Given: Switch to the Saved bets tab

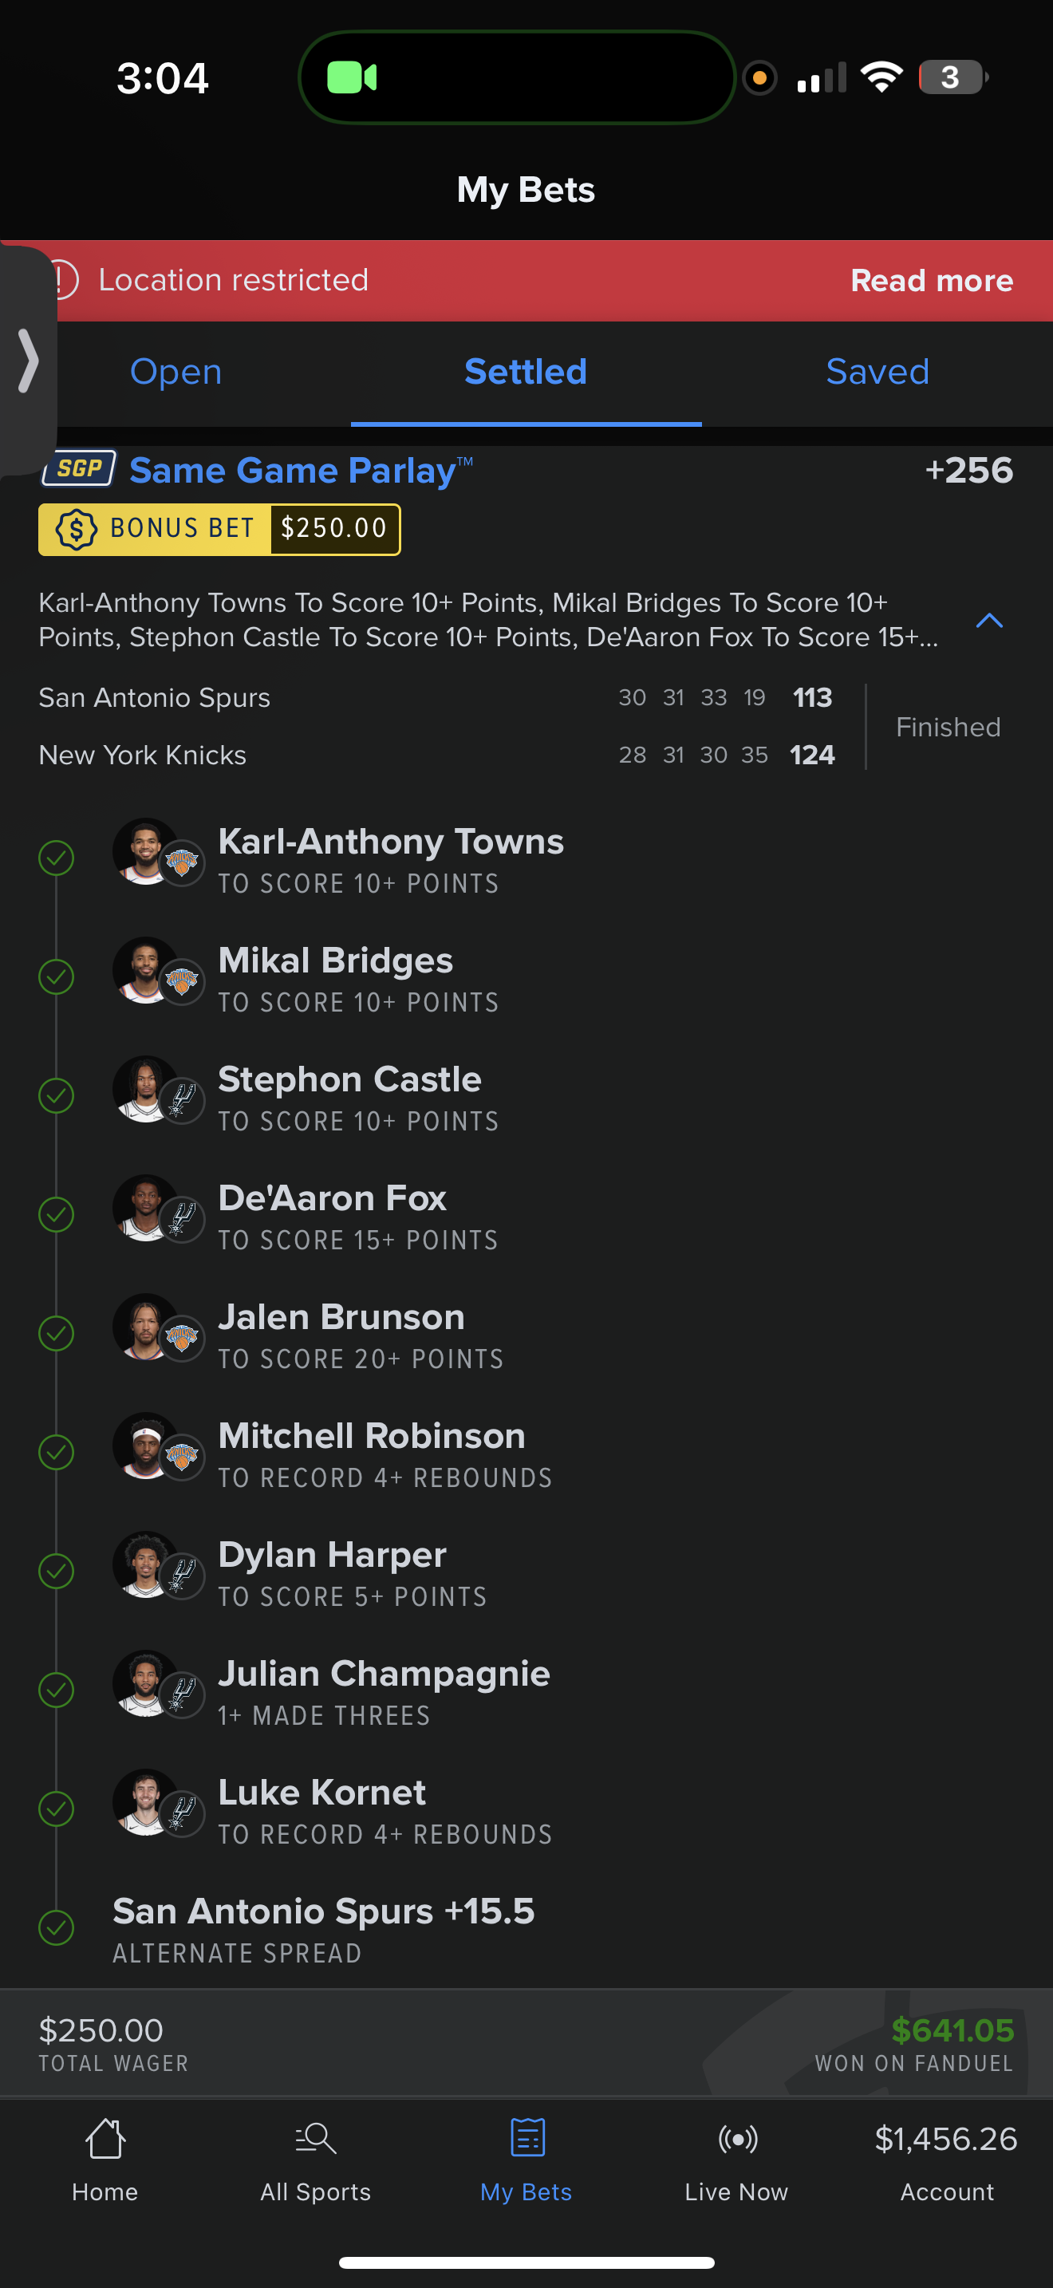Looking at the screenshot, I should [x=877, y=372].
